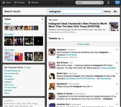Image resolution: width=121 pixels, height=107 pixels.
Task: Click the search box containing instagram
Action: click(75, 11)
